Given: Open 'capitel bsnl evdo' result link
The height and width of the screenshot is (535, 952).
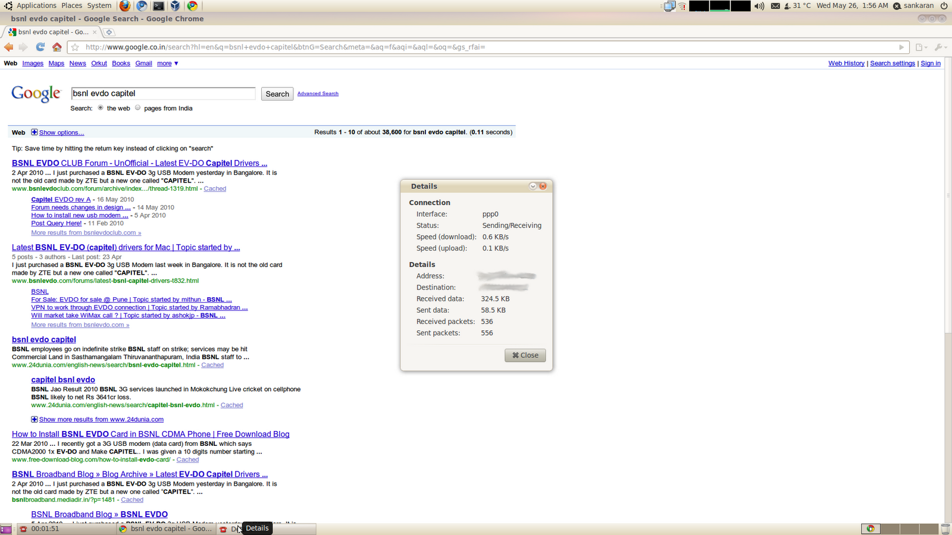Looking at the screenshot, I should point(63,380).
